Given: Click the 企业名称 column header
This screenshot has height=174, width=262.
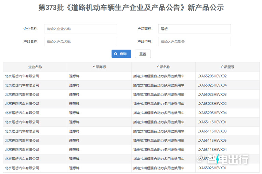Looking at the screenshot, I should pyautogui.click(x=35, y=67).
